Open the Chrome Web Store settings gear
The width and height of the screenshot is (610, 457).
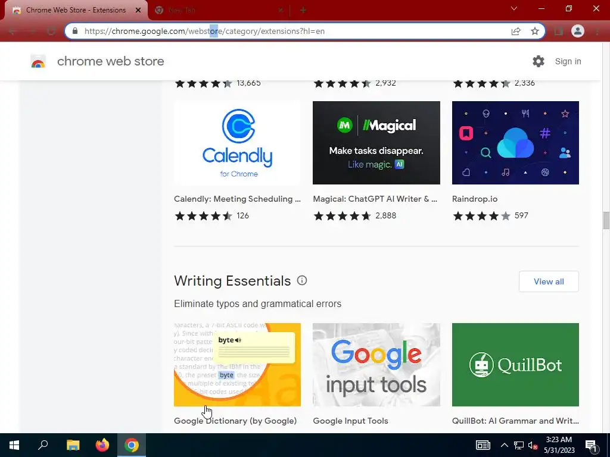click(539, 61)
